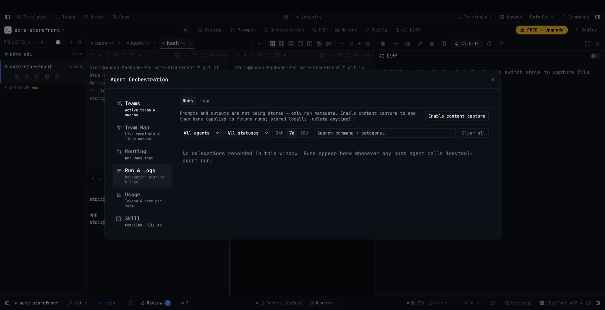Click the code brackets icon in right panel toolbar

click(395, 44)
